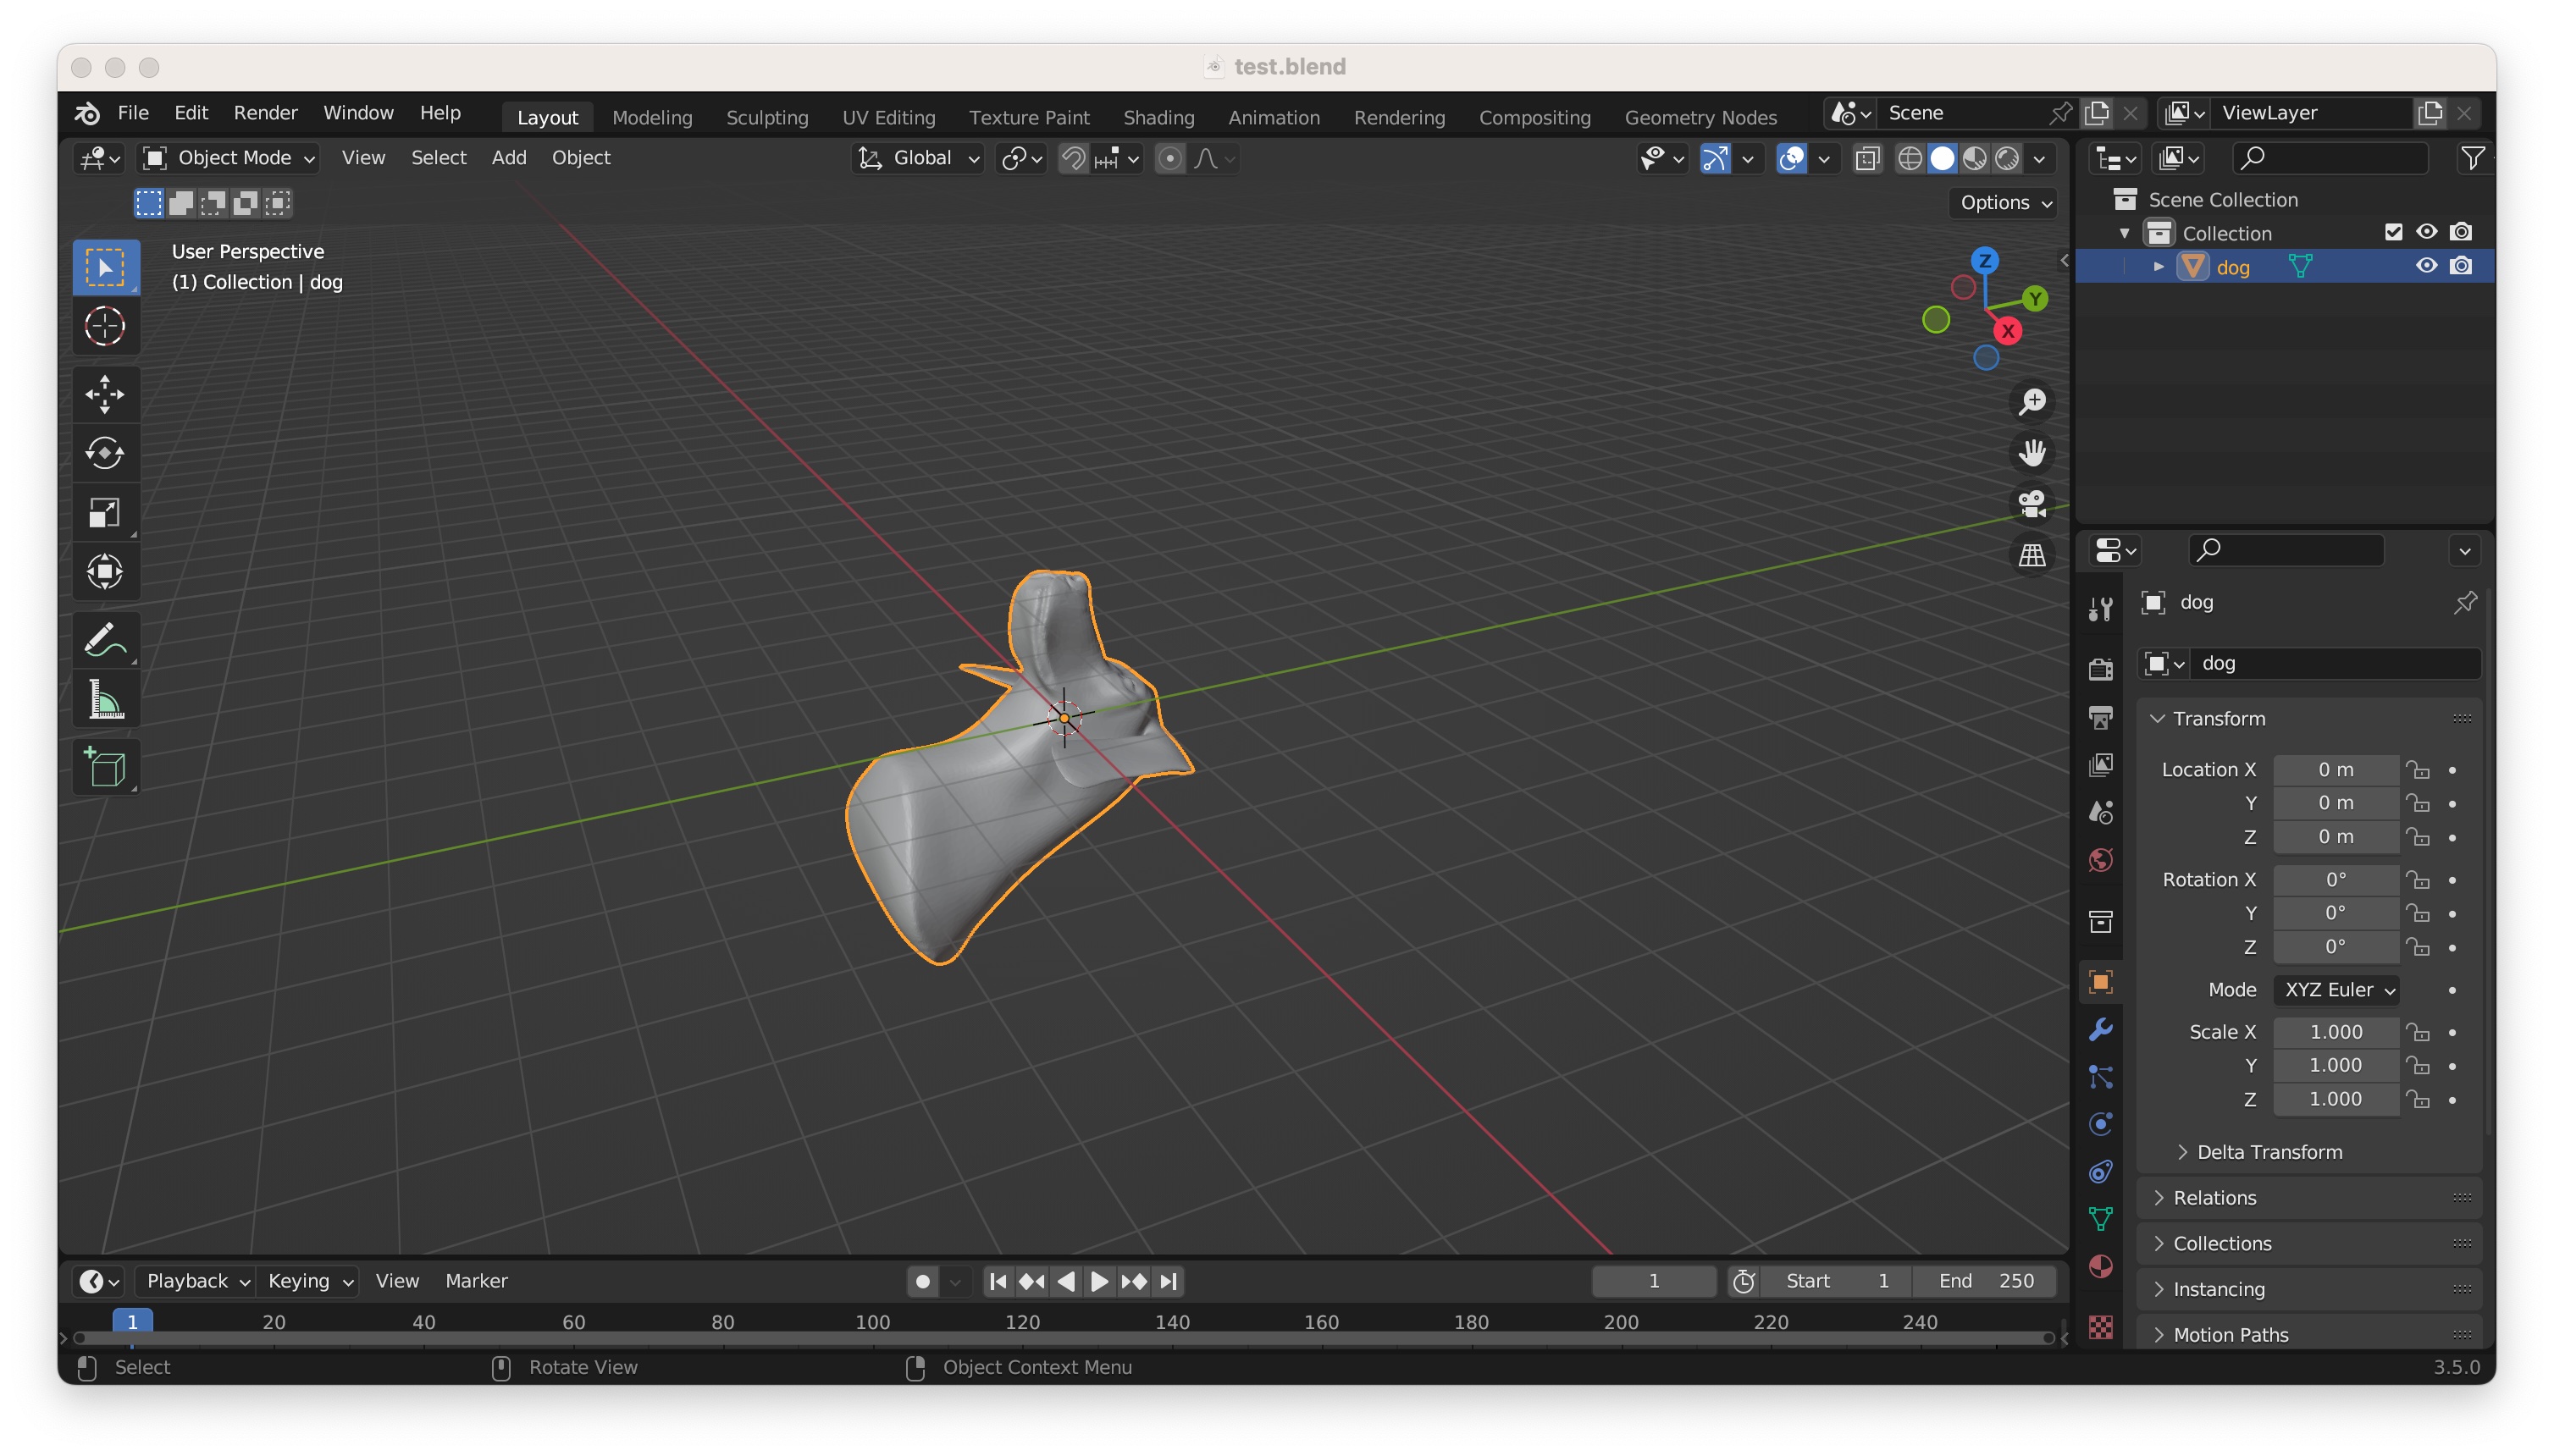This screenshot has width=2554, height=1456.
Task: Hide the dog object with the eye toggle
Action: [2426, 266]
